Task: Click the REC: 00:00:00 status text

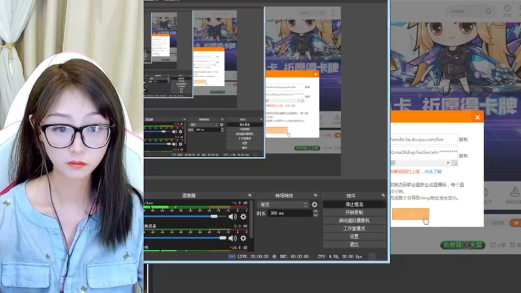Action: tap(294, 257)
